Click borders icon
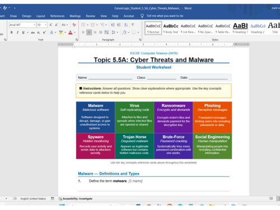 pos(134,32)
